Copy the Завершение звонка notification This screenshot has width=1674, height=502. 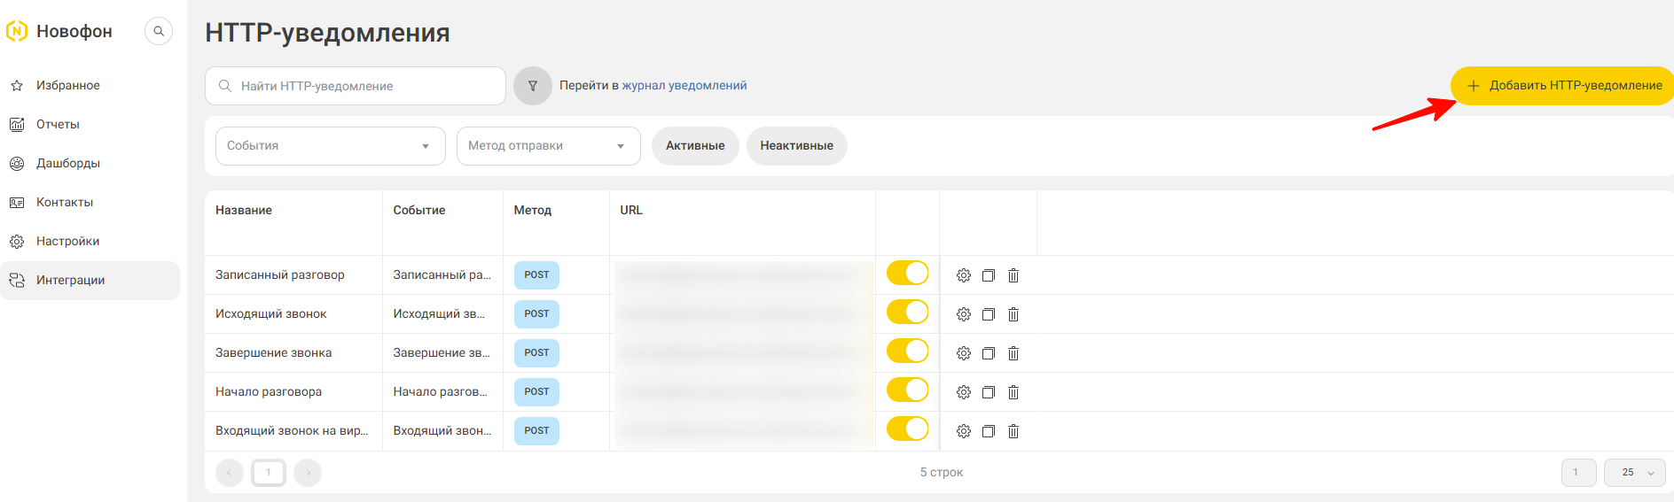pos(989,353)
